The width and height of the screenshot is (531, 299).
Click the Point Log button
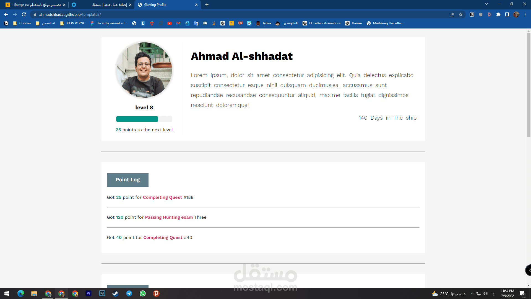pos(127,180)
